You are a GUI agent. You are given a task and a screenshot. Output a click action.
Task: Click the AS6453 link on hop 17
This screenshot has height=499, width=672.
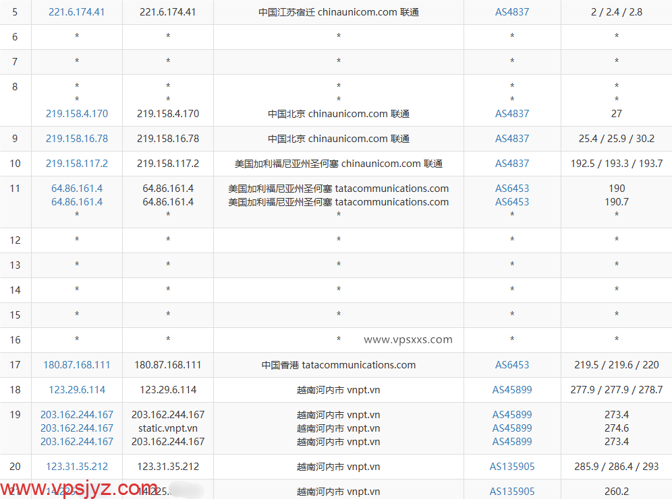[x=512, y=365]
